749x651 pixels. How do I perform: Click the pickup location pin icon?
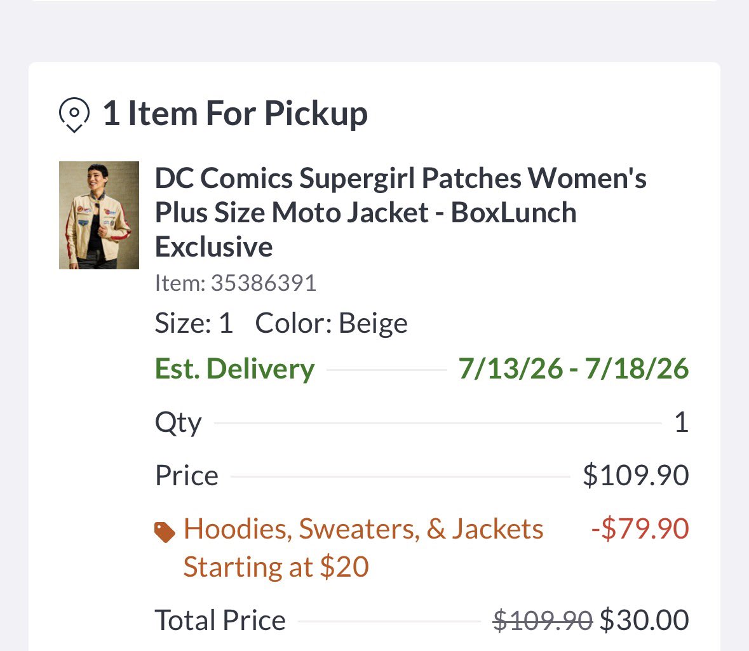(74, 114)
